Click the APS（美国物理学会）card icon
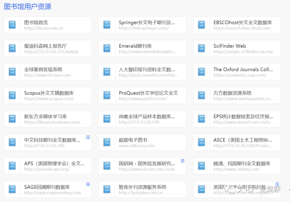290x202 pixels. [12, 166]
